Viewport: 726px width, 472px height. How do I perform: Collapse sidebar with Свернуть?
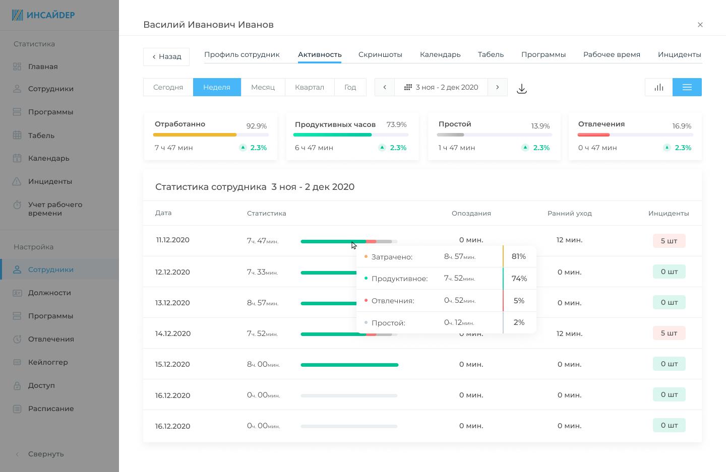tap(45, 454)
